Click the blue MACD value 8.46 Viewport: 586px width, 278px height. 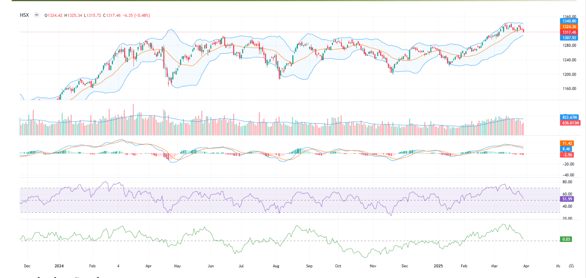(x=566, y=149)
